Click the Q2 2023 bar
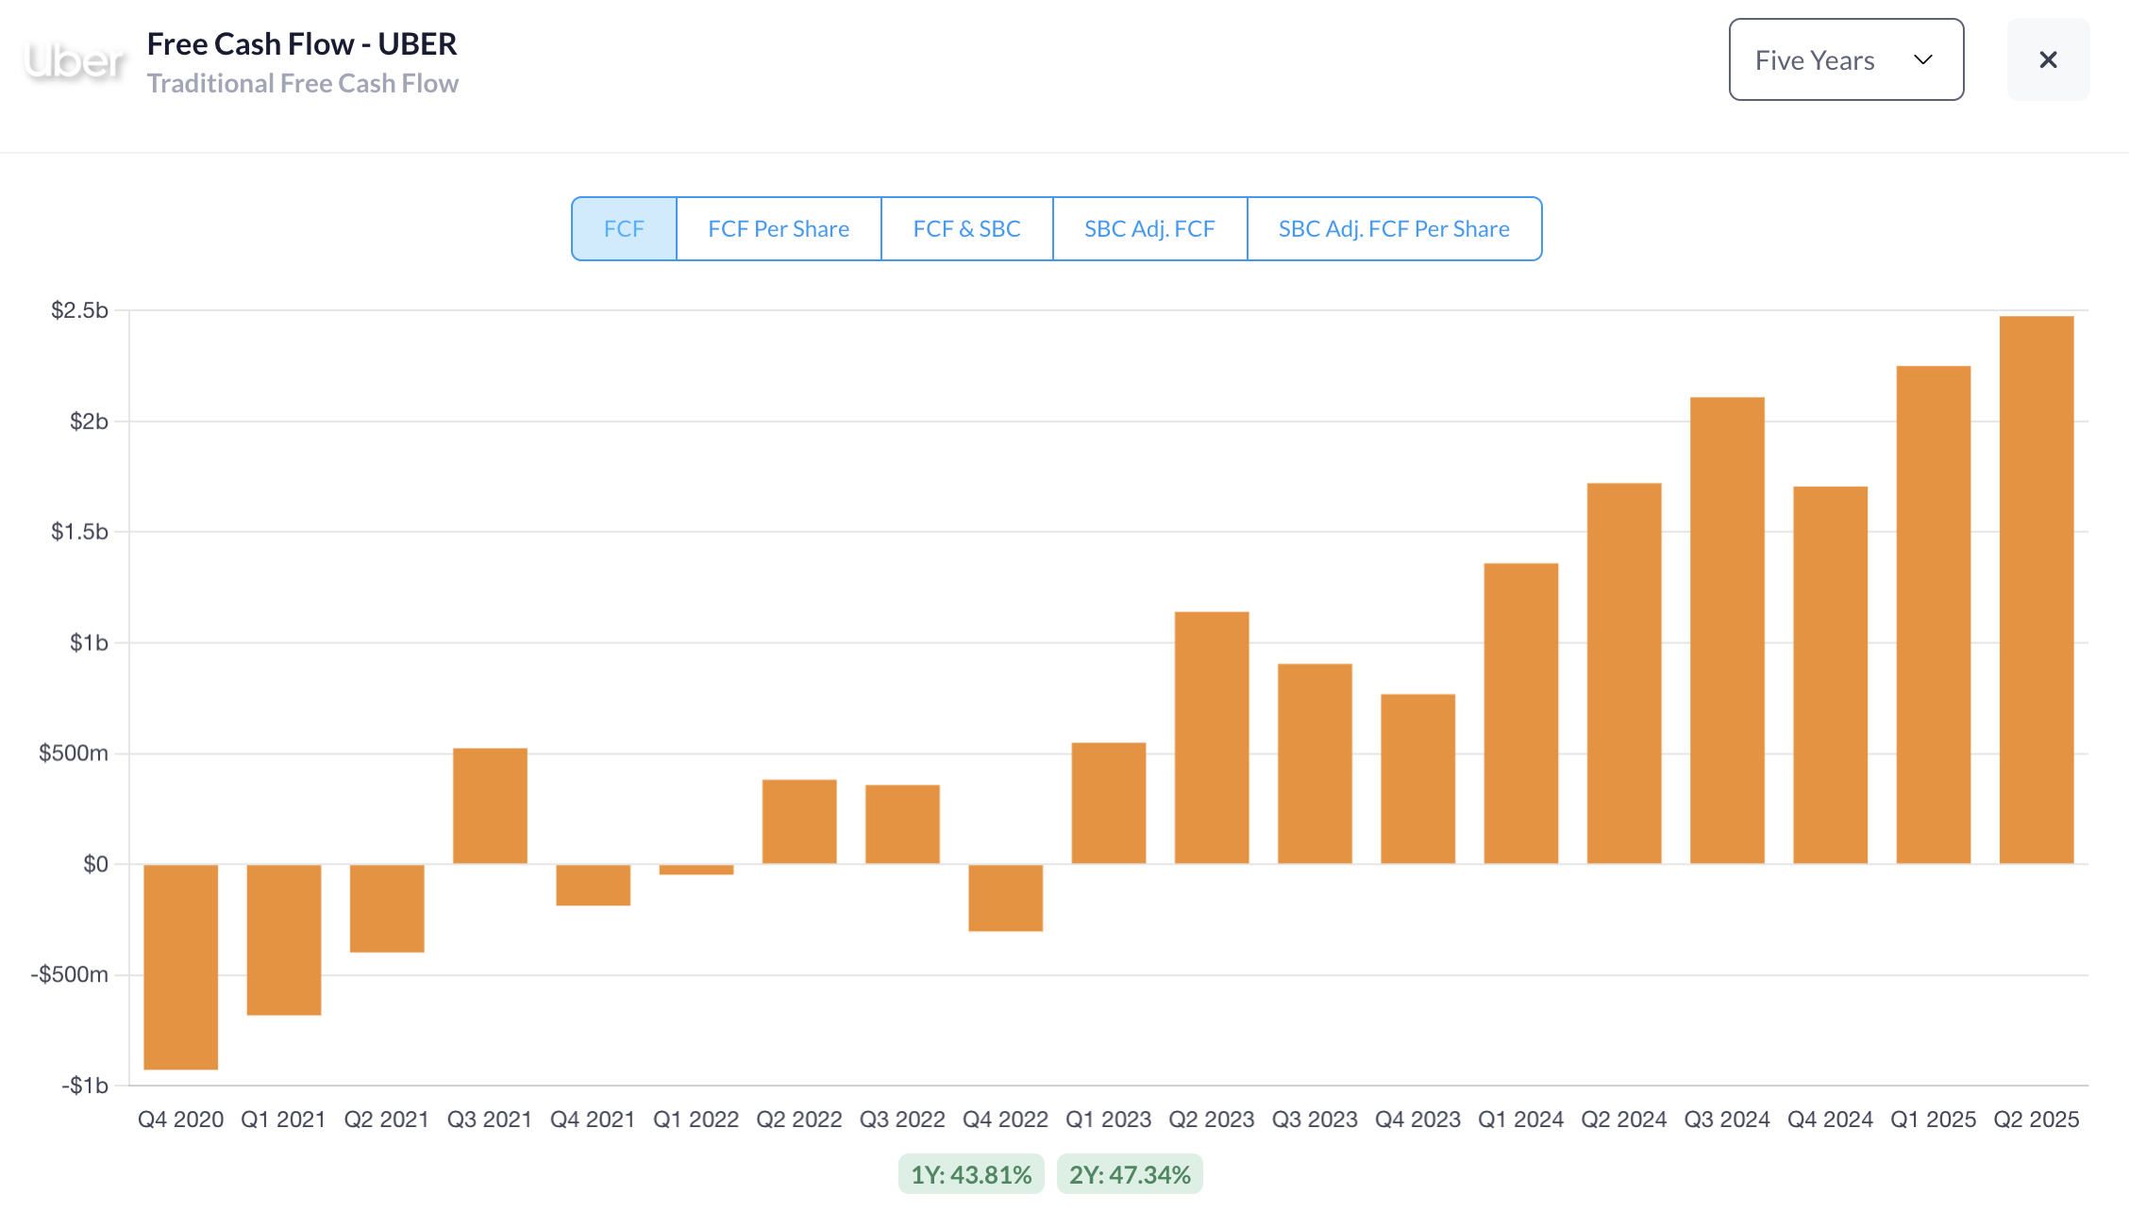The image size is (2129, 1211). click(x=1212, y=738)
